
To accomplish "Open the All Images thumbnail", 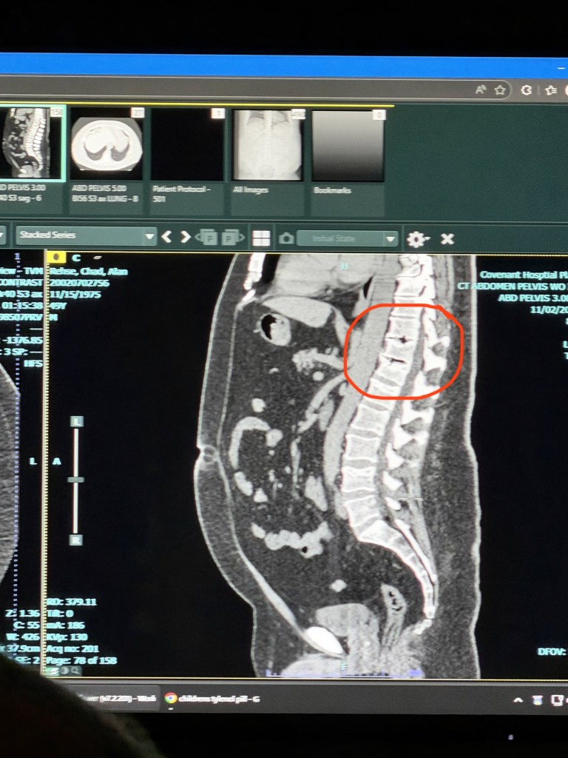I will pos(267,146).
